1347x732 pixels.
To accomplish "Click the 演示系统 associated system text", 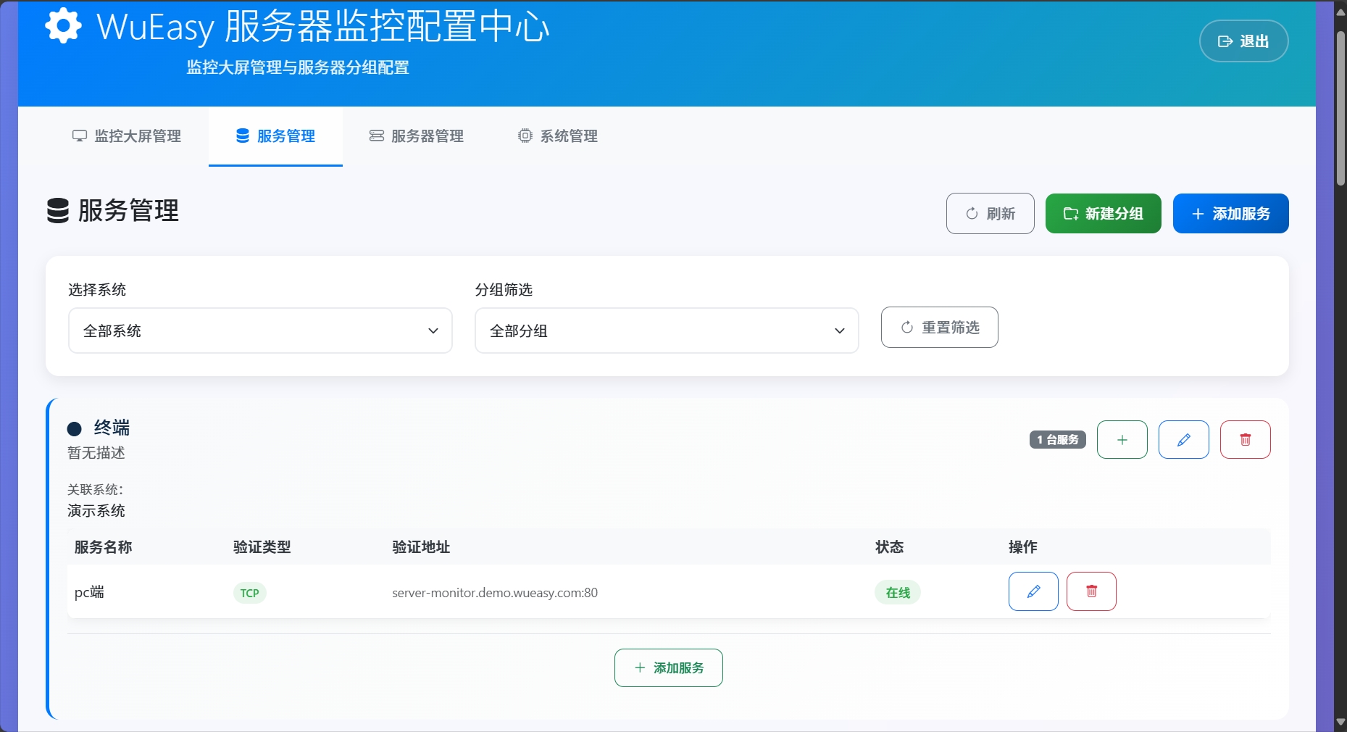I will pos(96,511).
